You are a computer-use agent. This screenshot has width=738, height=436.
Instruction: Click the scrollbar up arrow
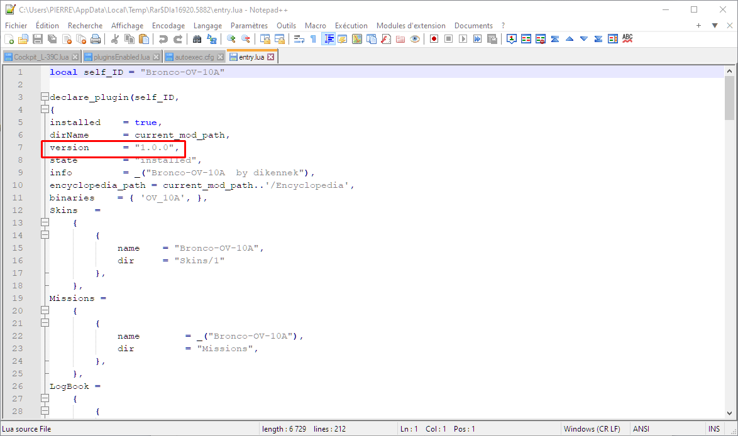729,71
